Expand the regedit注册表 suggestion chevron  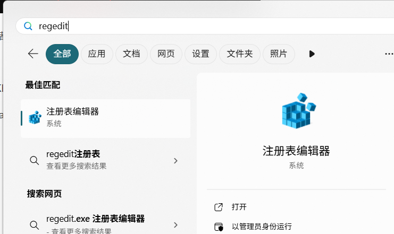pos(175,161)
